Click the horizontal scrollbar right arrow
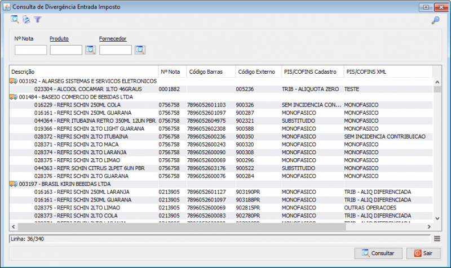This screenshot has width=451, height=268. point(429,227)
